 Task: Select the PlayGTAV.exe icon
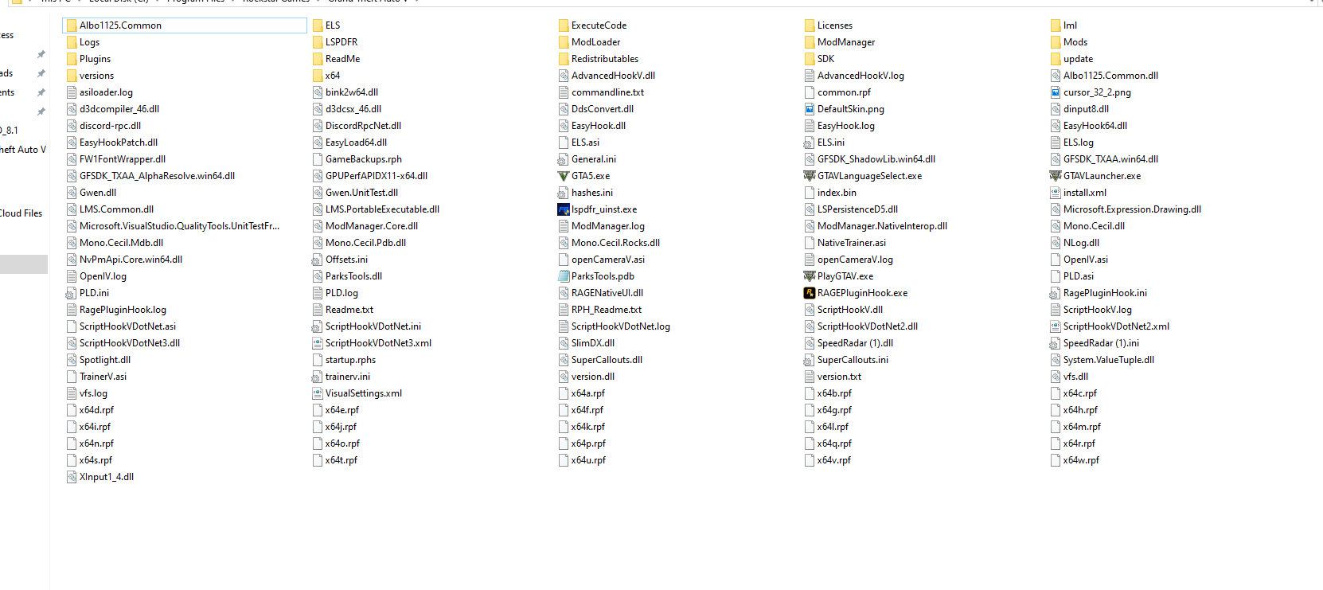810,276
